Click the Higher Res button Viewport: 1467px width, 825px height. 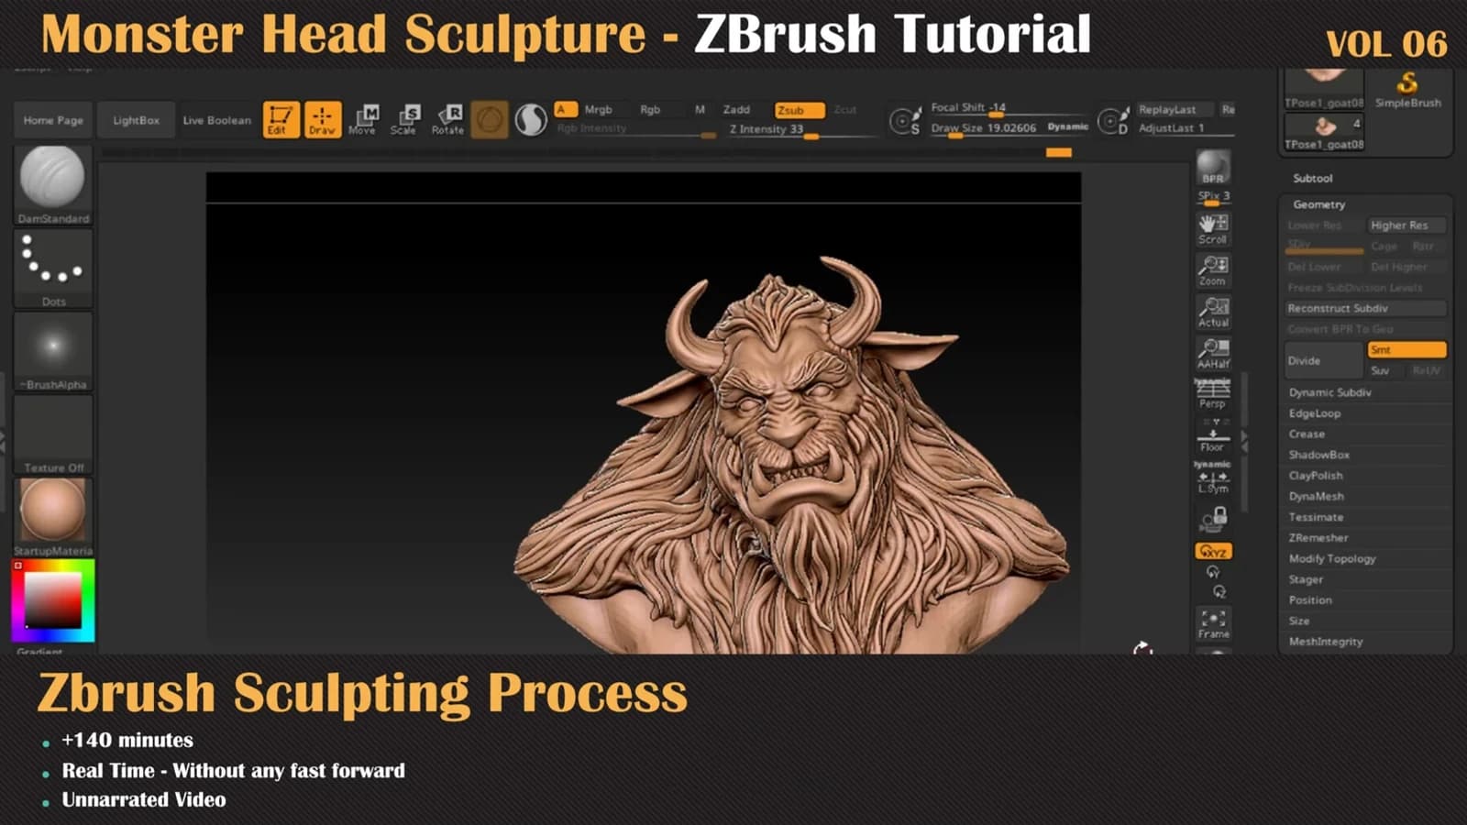pos(1406,225)
